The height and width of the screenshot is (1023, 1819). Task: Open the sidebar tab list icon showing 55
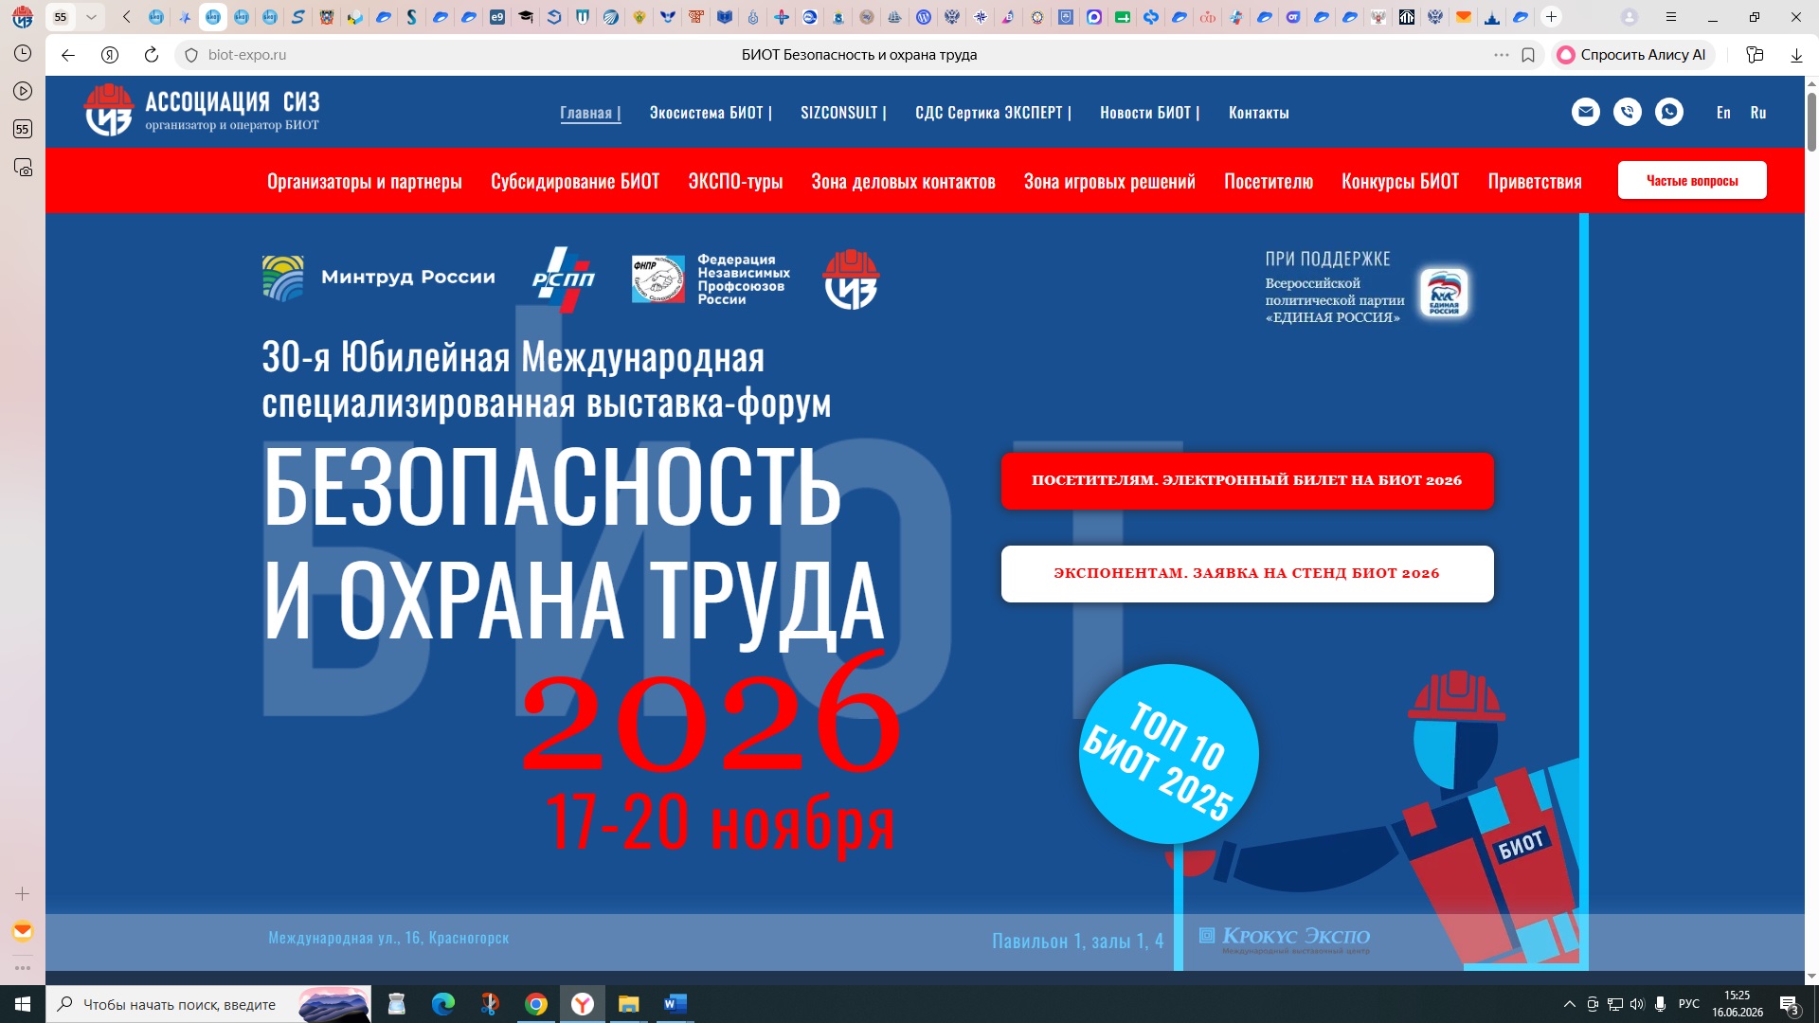pos(23,129)
